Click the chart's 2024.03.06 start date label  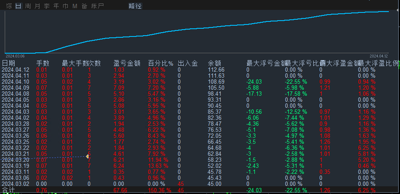point(15,56)
